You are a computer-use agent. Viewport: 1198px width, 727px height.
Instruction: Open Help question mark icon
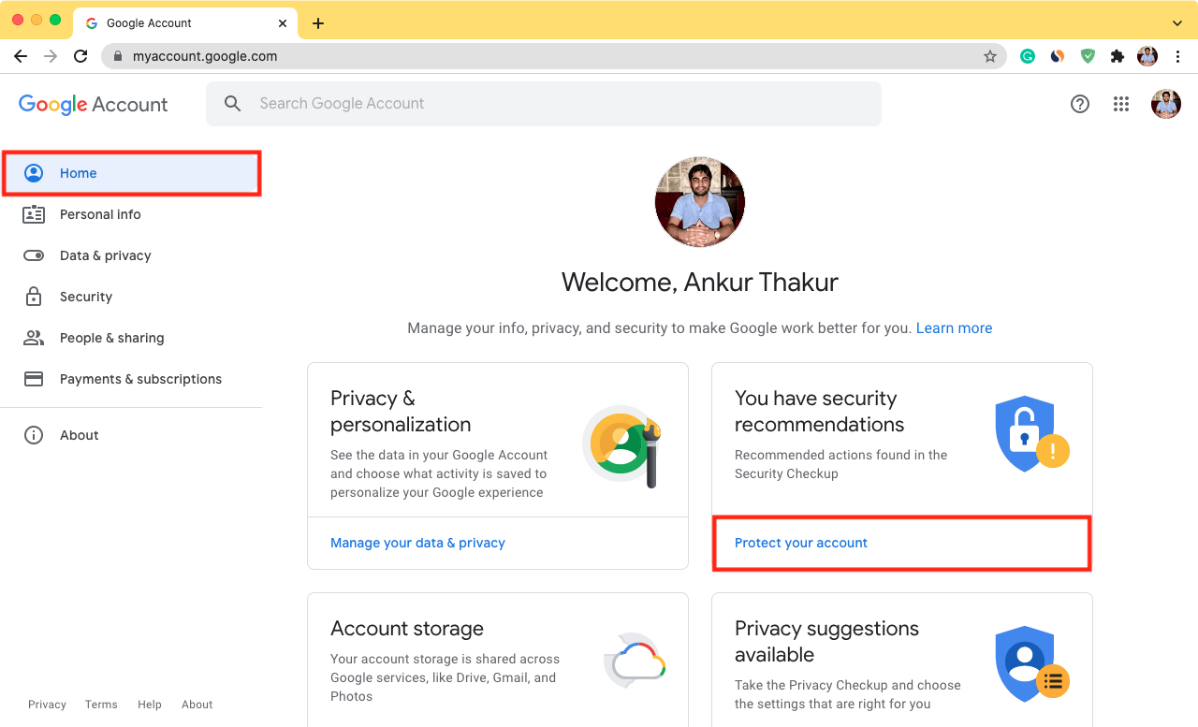[1080, 104]
